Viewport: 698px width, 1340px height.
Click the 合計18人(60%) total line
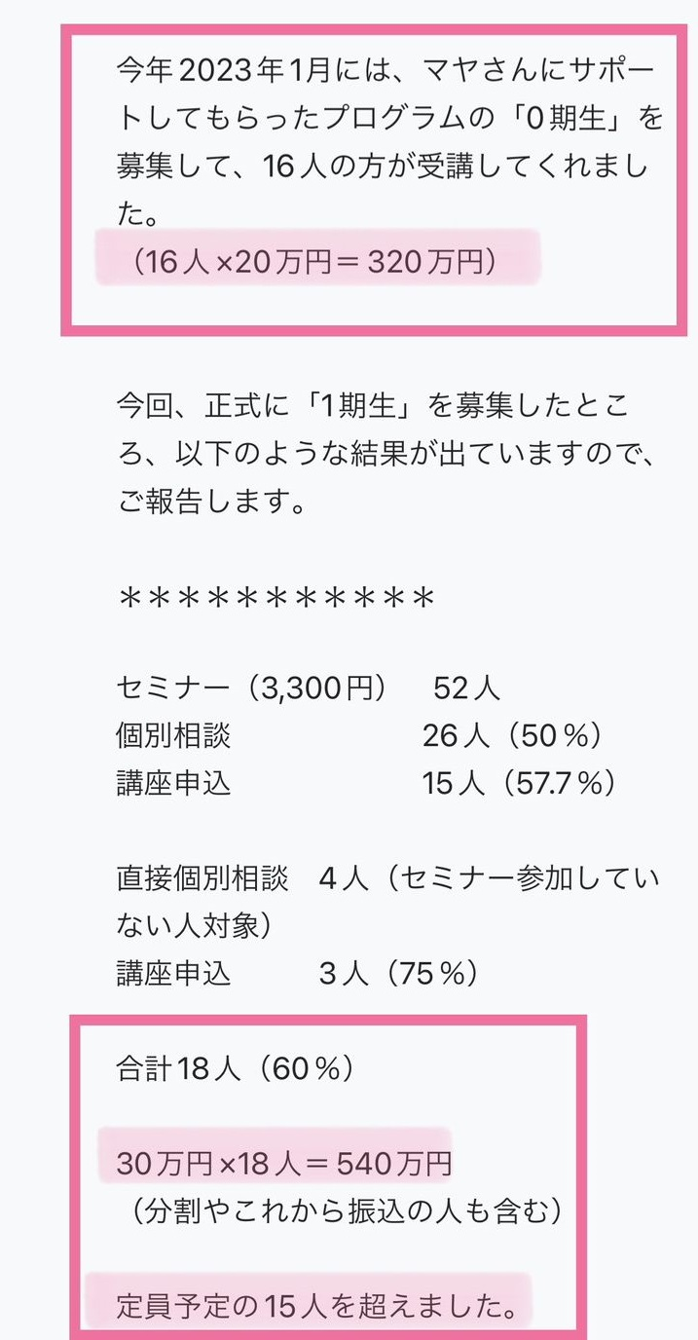coord(234,1069)
